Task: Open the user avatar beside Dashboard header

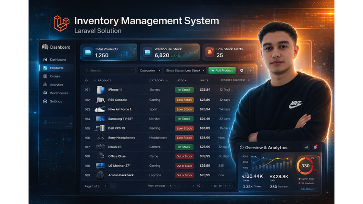Action: pyautogui.click(x=45, y=47)
